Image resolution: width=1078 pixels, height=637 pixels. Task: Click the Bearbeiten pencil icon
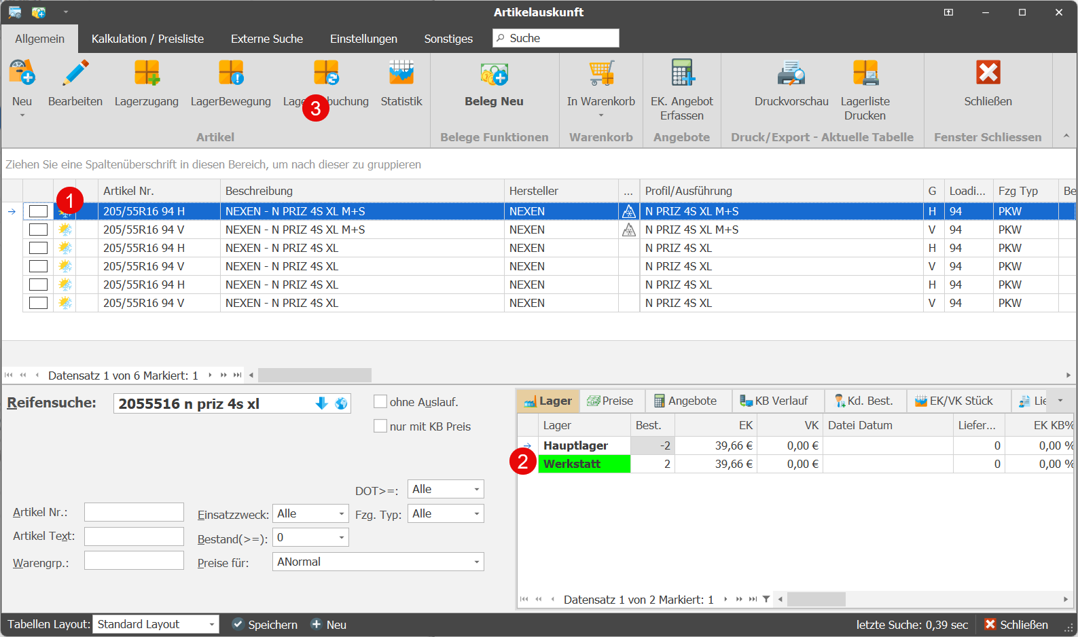pyautogui.click(x=75, y=73)
